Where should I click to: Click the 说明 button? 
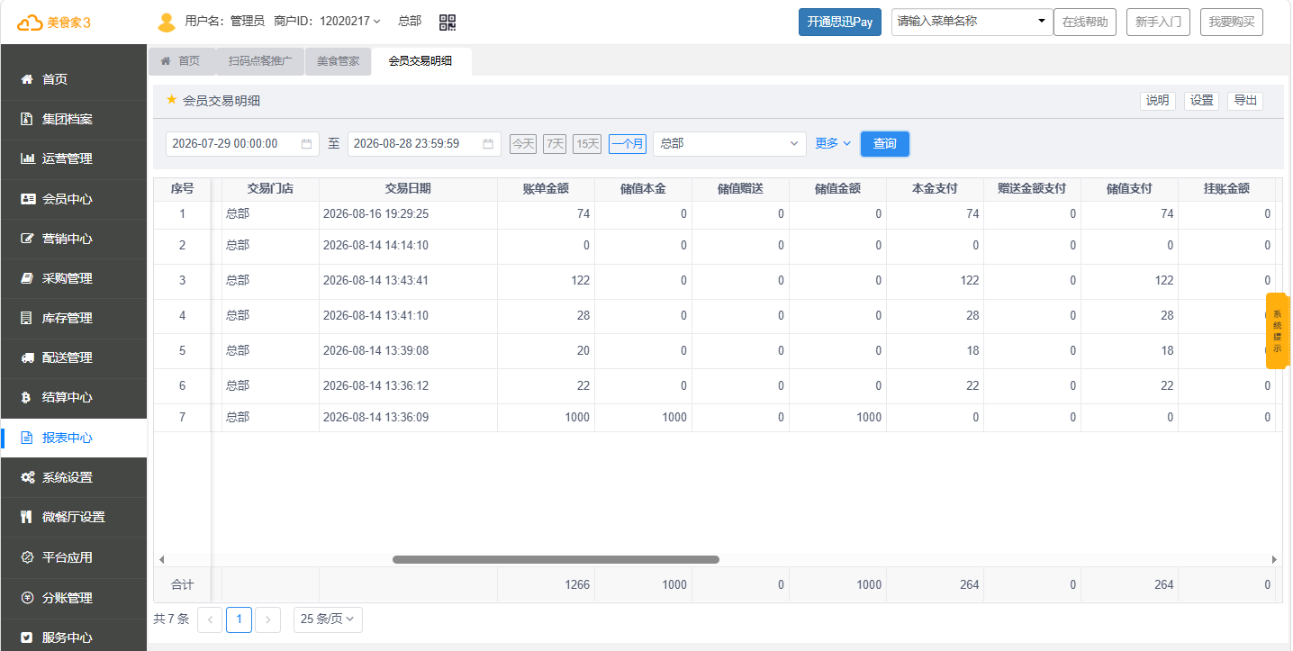pos(1158,101)
